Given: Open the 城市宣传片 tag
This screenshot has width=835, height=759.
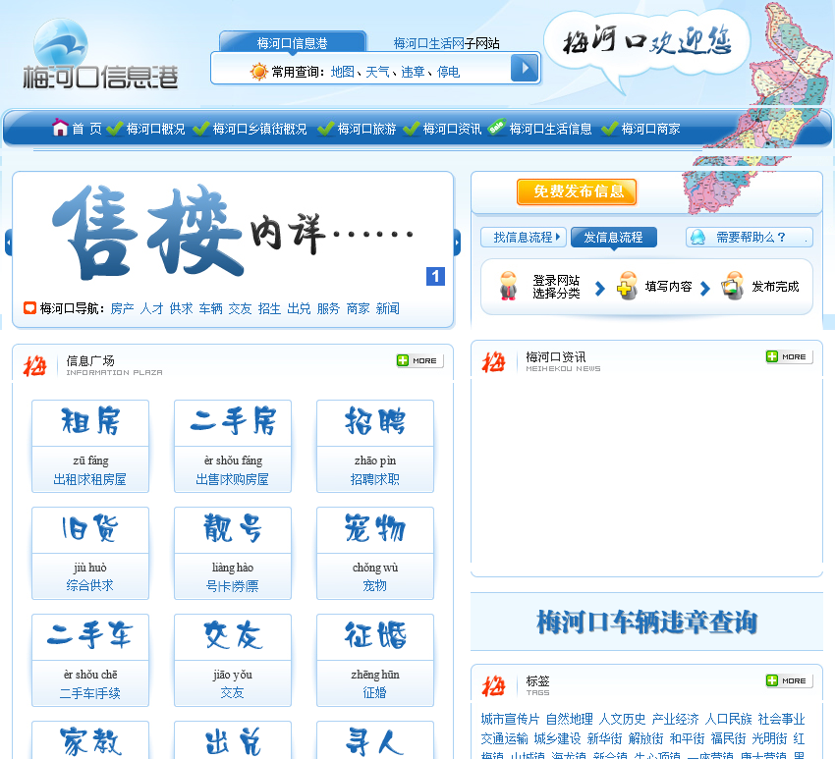Looking at the screenshot, I should [510, 719].
